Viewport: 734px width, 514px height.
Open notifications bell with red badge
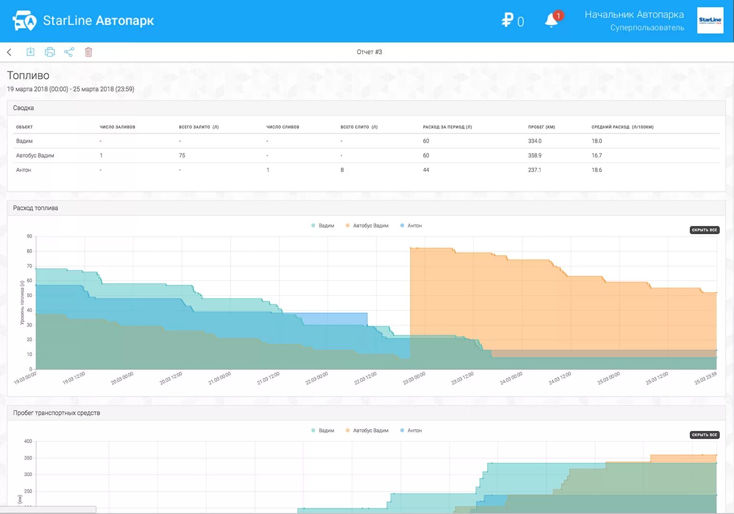click(553, 20)
